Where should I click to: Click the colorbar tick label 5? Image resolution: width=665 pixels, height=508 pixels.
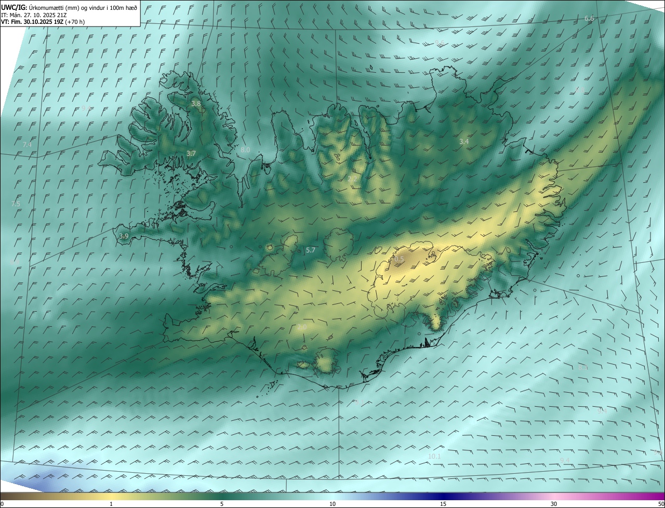(222, 504)
